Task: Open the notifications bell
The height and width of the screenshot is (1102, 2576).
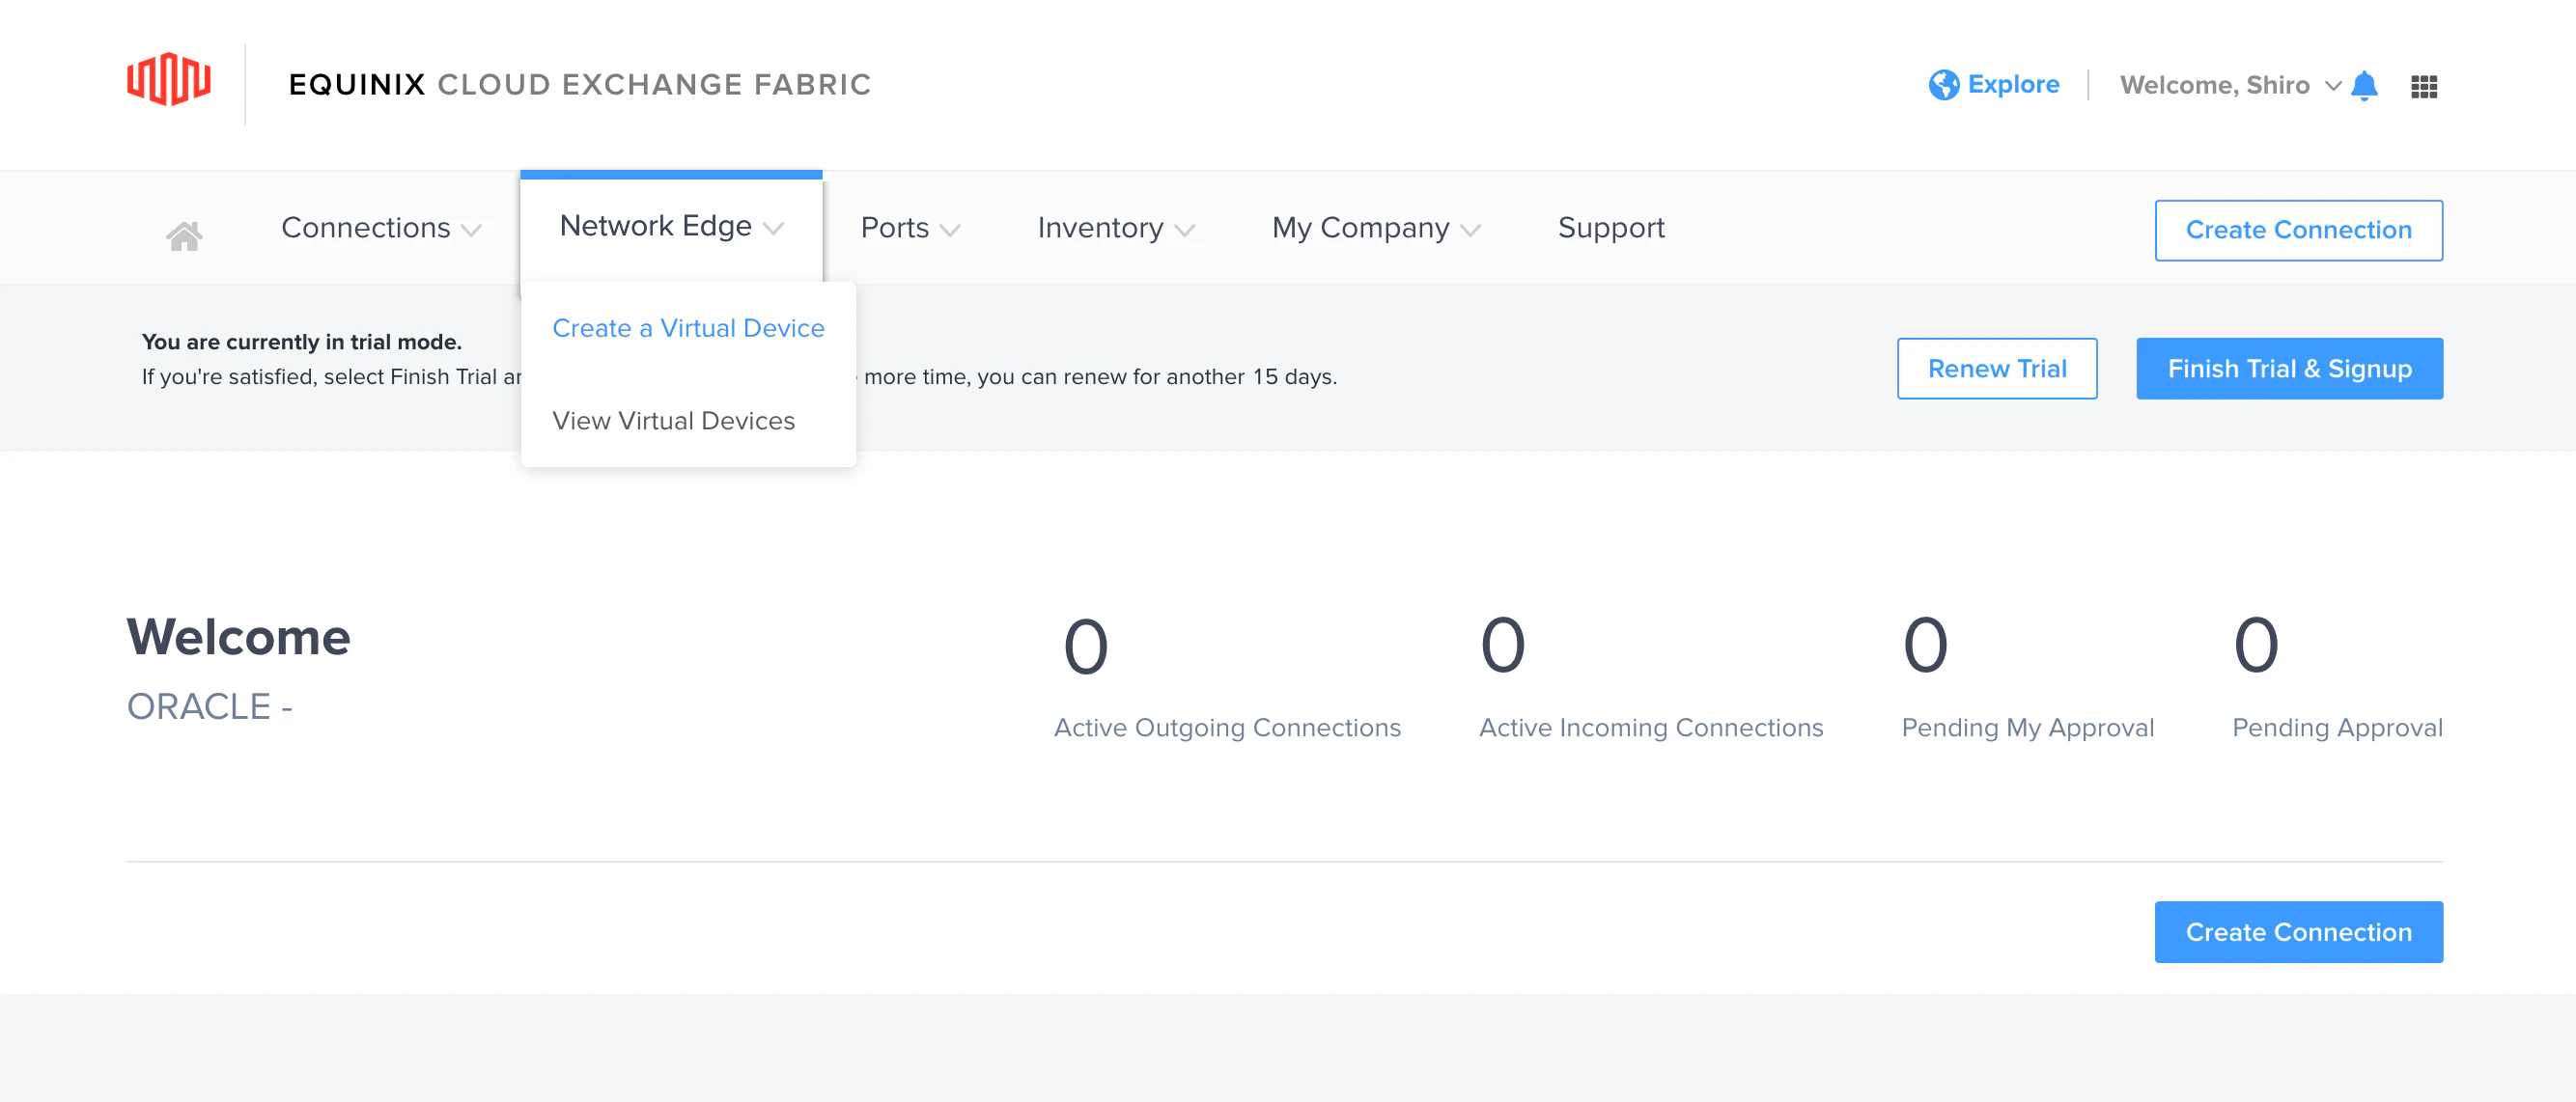Action: [x=2364, y=86]
